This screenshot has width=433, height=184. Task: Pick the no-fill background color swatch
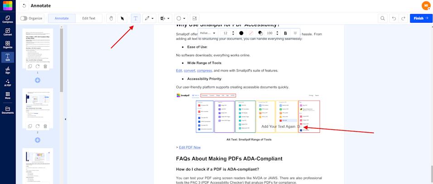[x=251, y=33]
